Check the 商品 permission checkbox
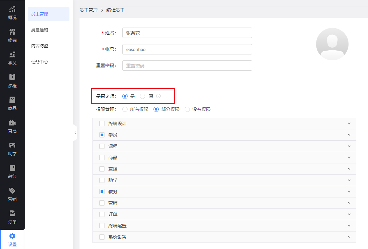The height and width of the screenshot is (249, 368). [x=102, y=158]
